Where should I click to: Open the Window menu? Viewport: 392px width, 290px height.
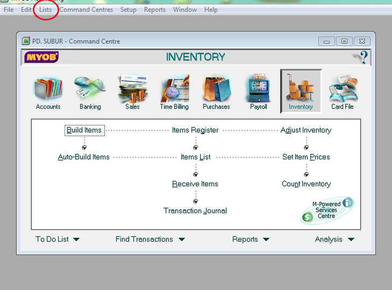tap(185, 10)
